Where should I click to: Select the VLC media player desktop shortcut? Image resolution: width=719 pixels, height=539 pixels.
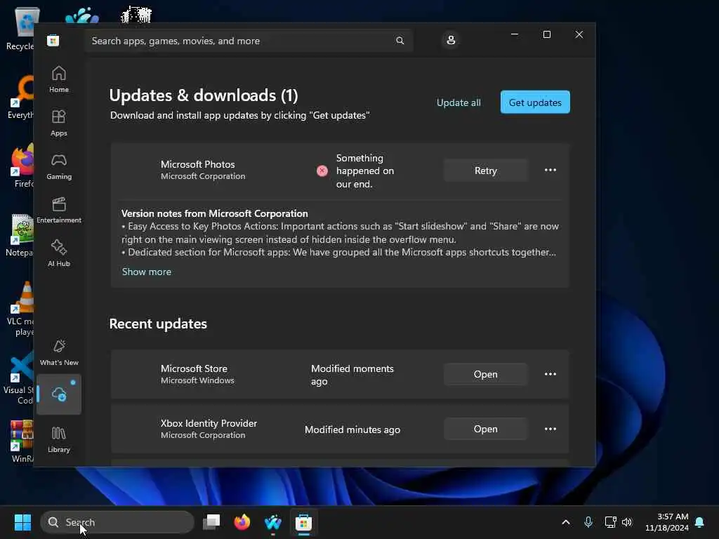[x=20, y=309]
